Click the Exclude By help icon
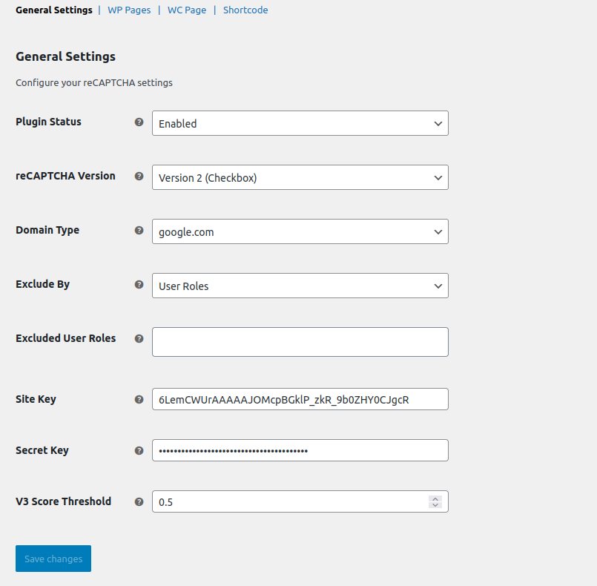The height and width of the screenshot is (586, 597). tap(139, 285)
